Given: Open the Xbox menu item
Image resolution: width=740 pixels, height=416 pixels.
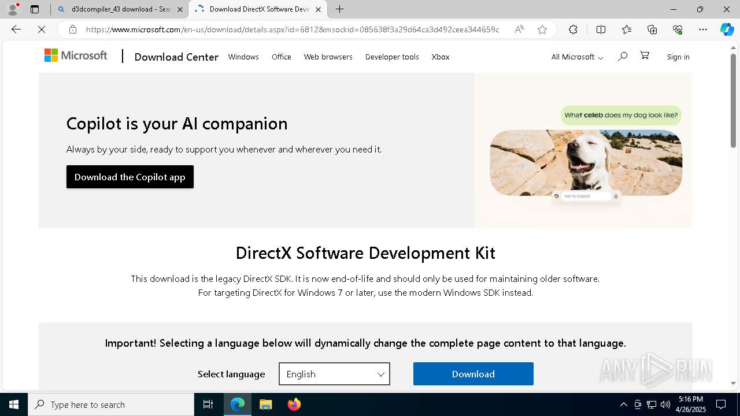Looking at the screenshot, I should (441, 57).
